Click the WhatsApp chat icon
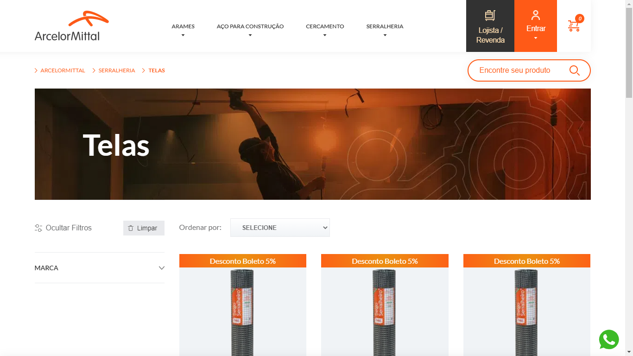Screen dimensions: 633x356 point(609,339)
